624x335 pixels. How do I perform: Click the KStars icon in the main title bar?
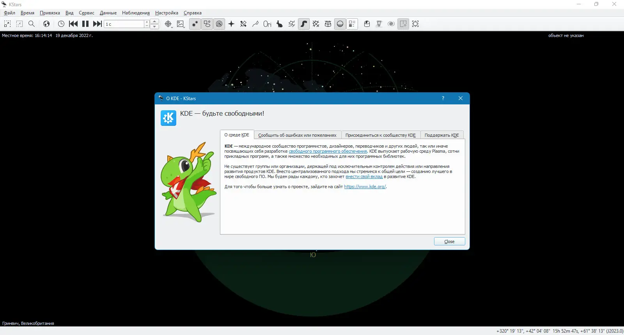pos(4,4)
